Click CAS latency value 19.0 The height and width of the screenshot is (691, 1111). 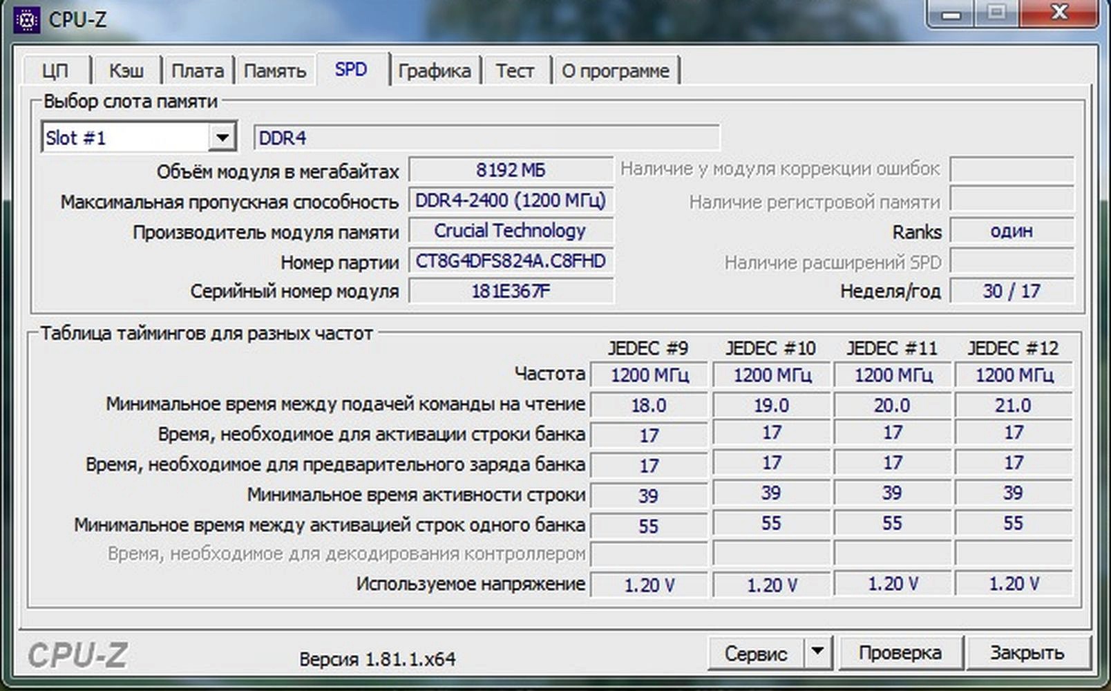pos(771,406)
